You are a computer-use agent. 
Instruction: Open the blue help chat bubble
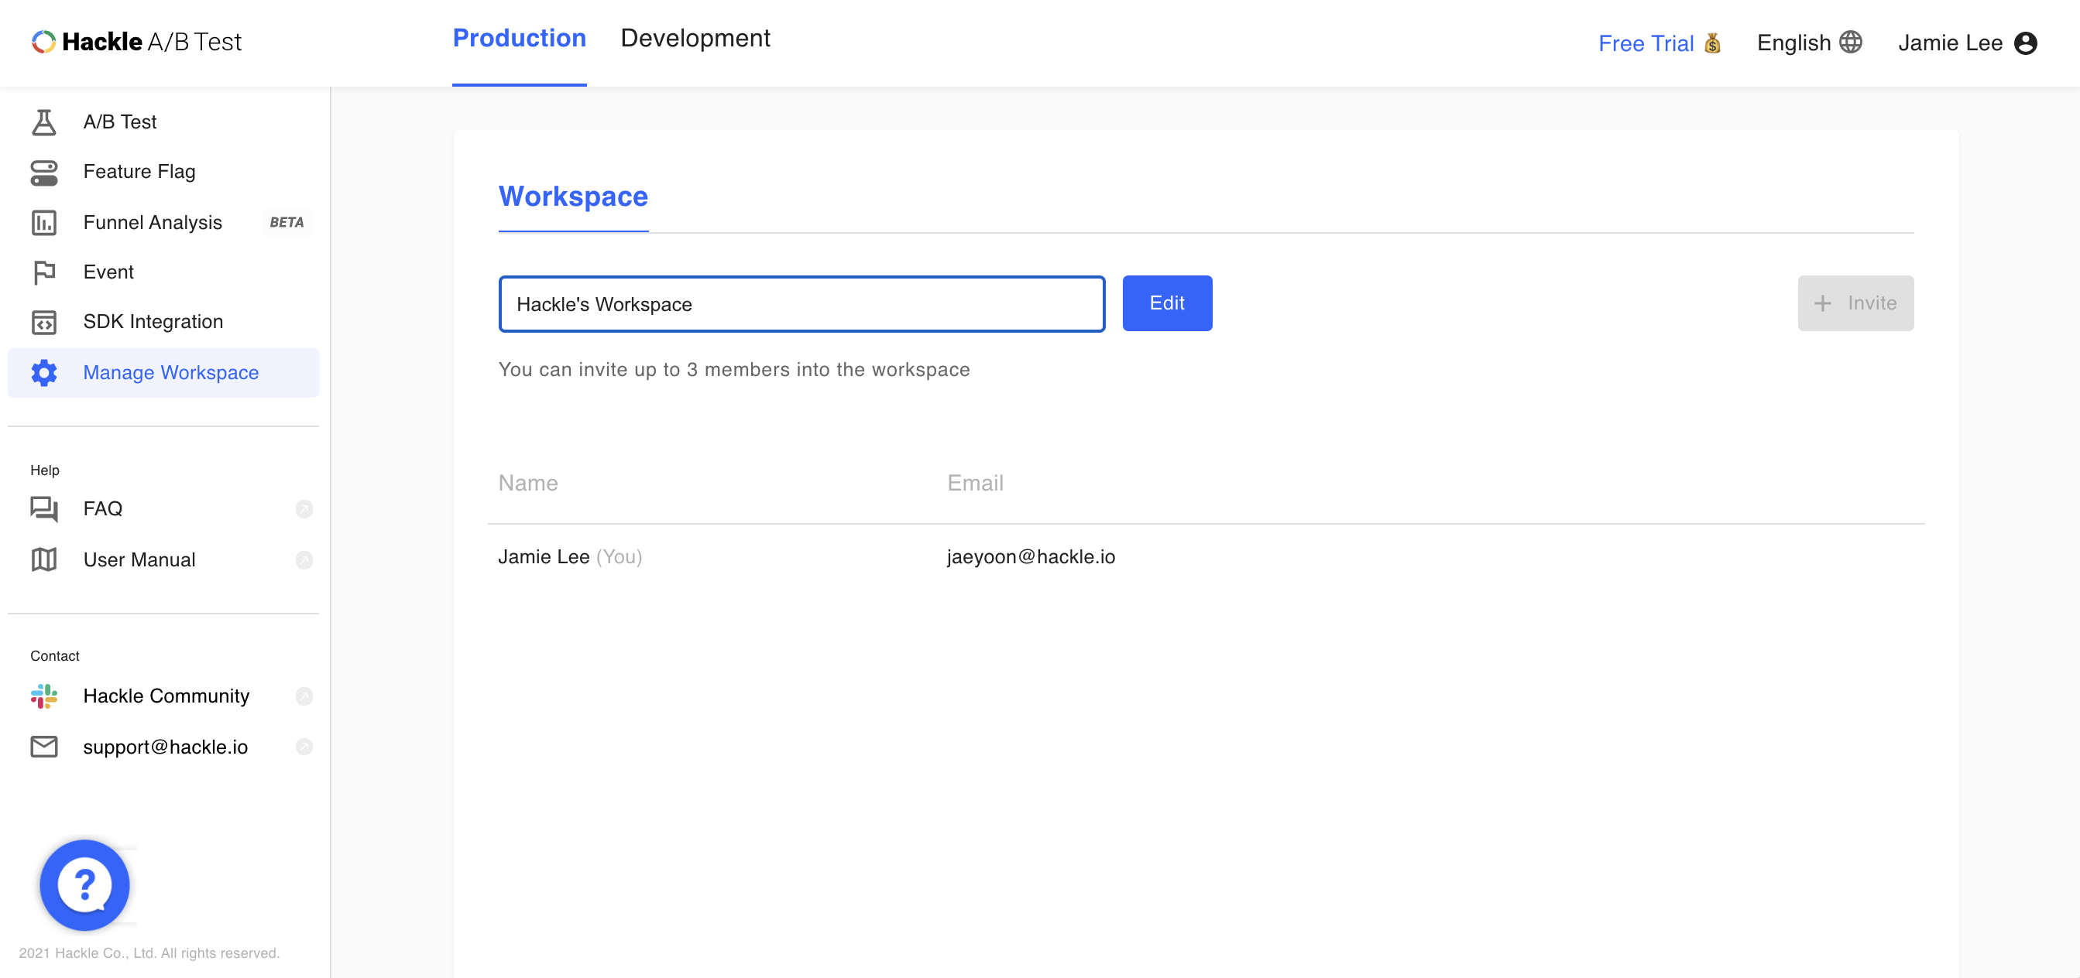point(84,884)
